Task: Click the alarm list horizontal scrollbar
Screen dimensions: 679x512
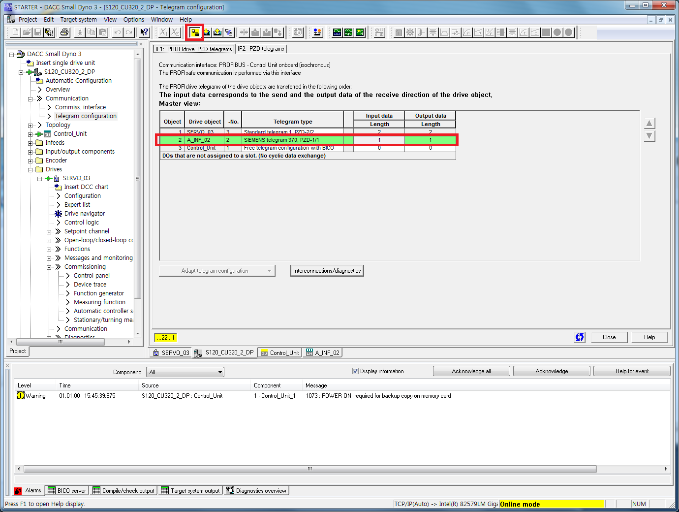Action: (310, 469)
